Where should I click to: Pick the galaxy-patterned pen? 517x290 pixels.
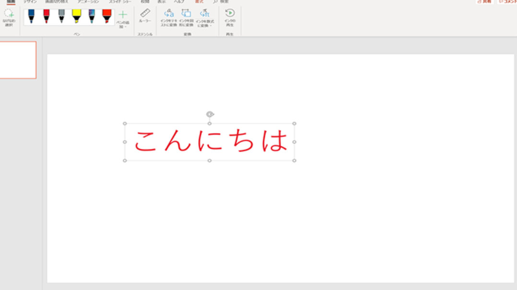92,16
